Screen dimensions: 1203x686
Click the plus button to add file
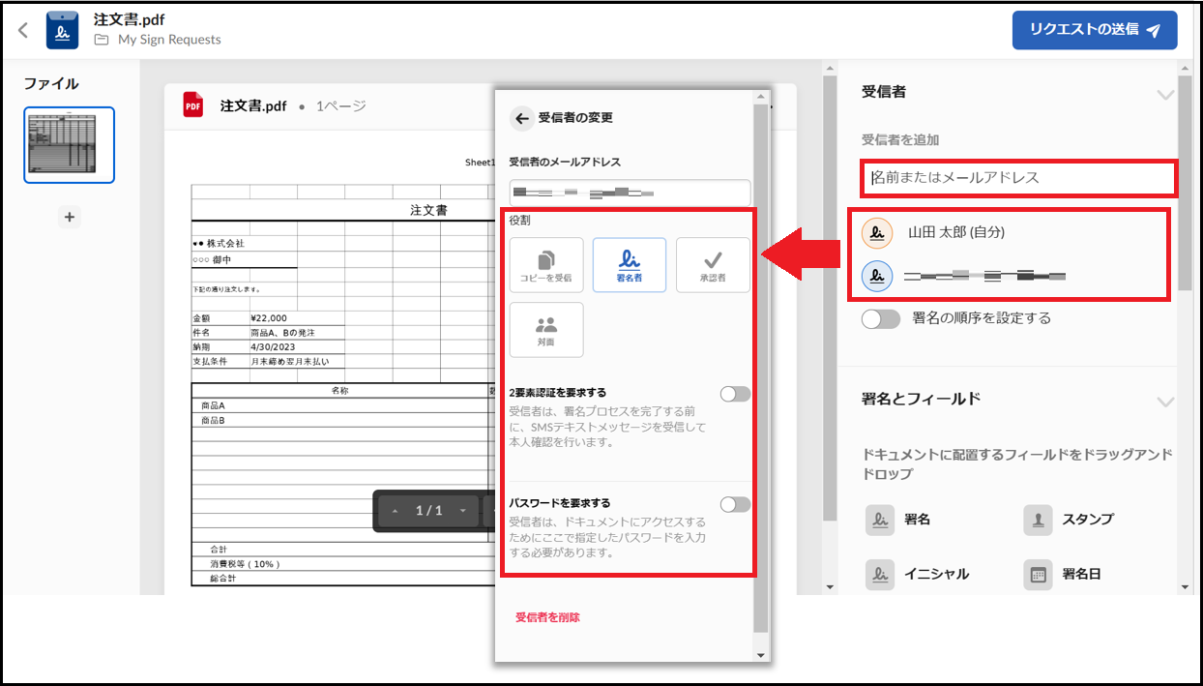pos(70,217)
